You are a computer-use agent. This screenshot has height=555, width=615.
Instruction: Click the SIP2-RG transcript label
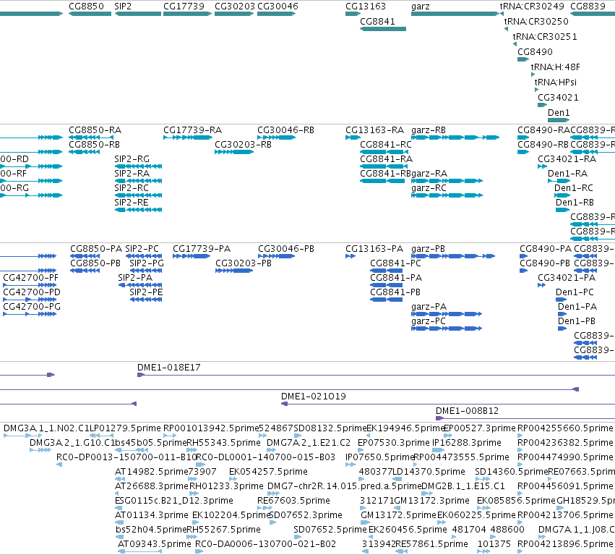pyautogui.click(x=132, y=159)
